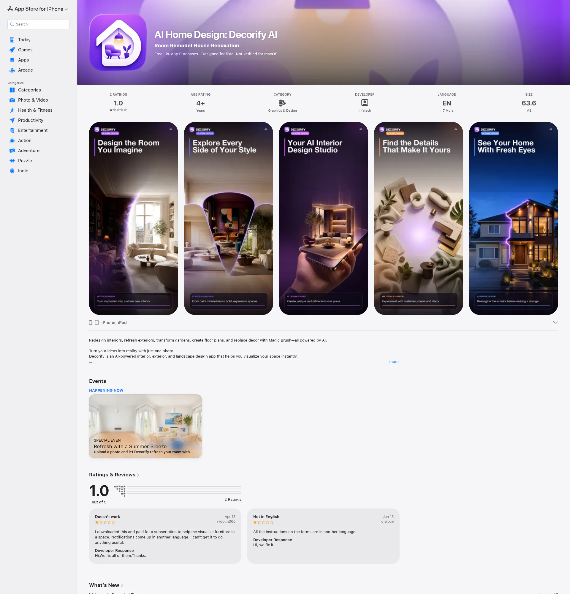Click the Categories grid icon
The width and height of the screenshot is (570, 594).
(12, 90)
